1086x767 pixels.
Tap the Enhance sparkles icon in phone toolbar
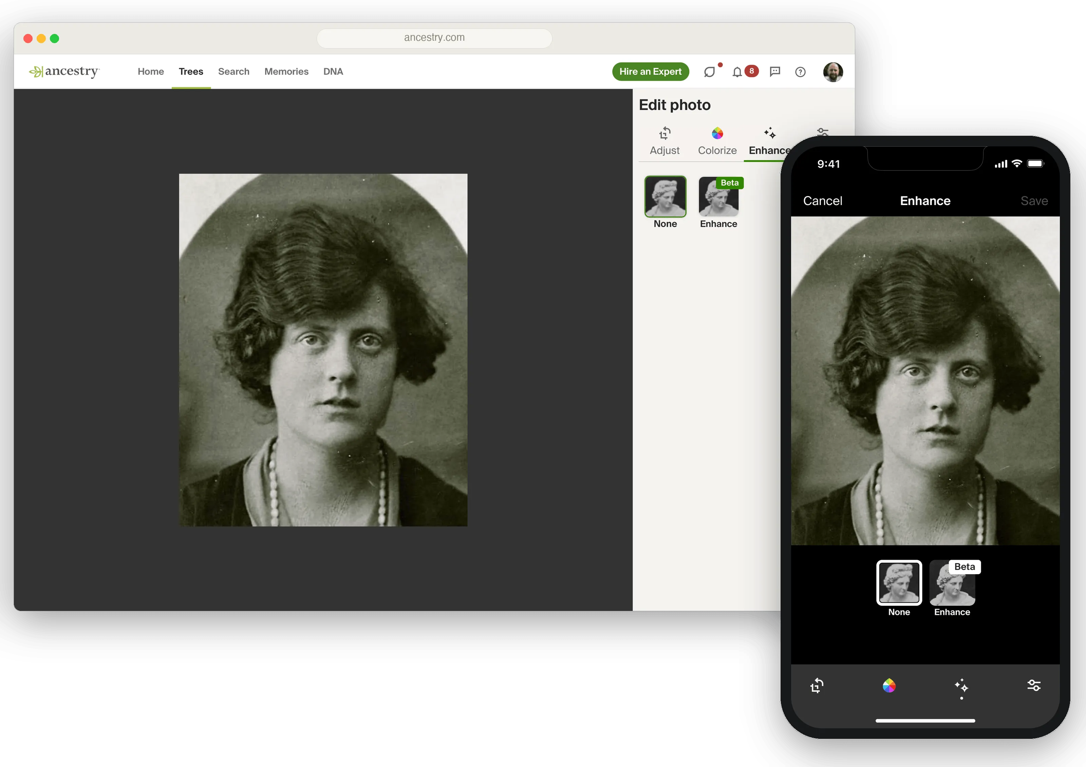click(x=961, y=685)
